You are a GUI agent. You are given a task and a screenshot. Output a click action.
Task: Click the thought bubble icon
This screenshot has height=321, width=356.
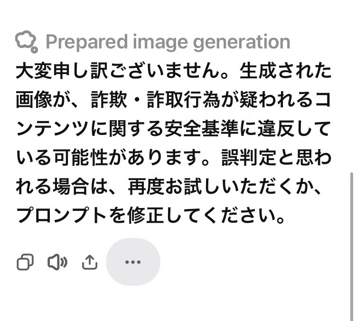tap(26, 42)
